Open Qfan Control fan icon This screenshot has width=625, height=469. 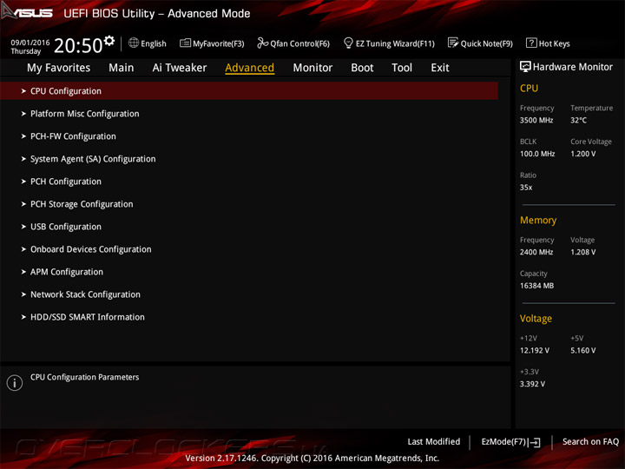tap(262, 43)
